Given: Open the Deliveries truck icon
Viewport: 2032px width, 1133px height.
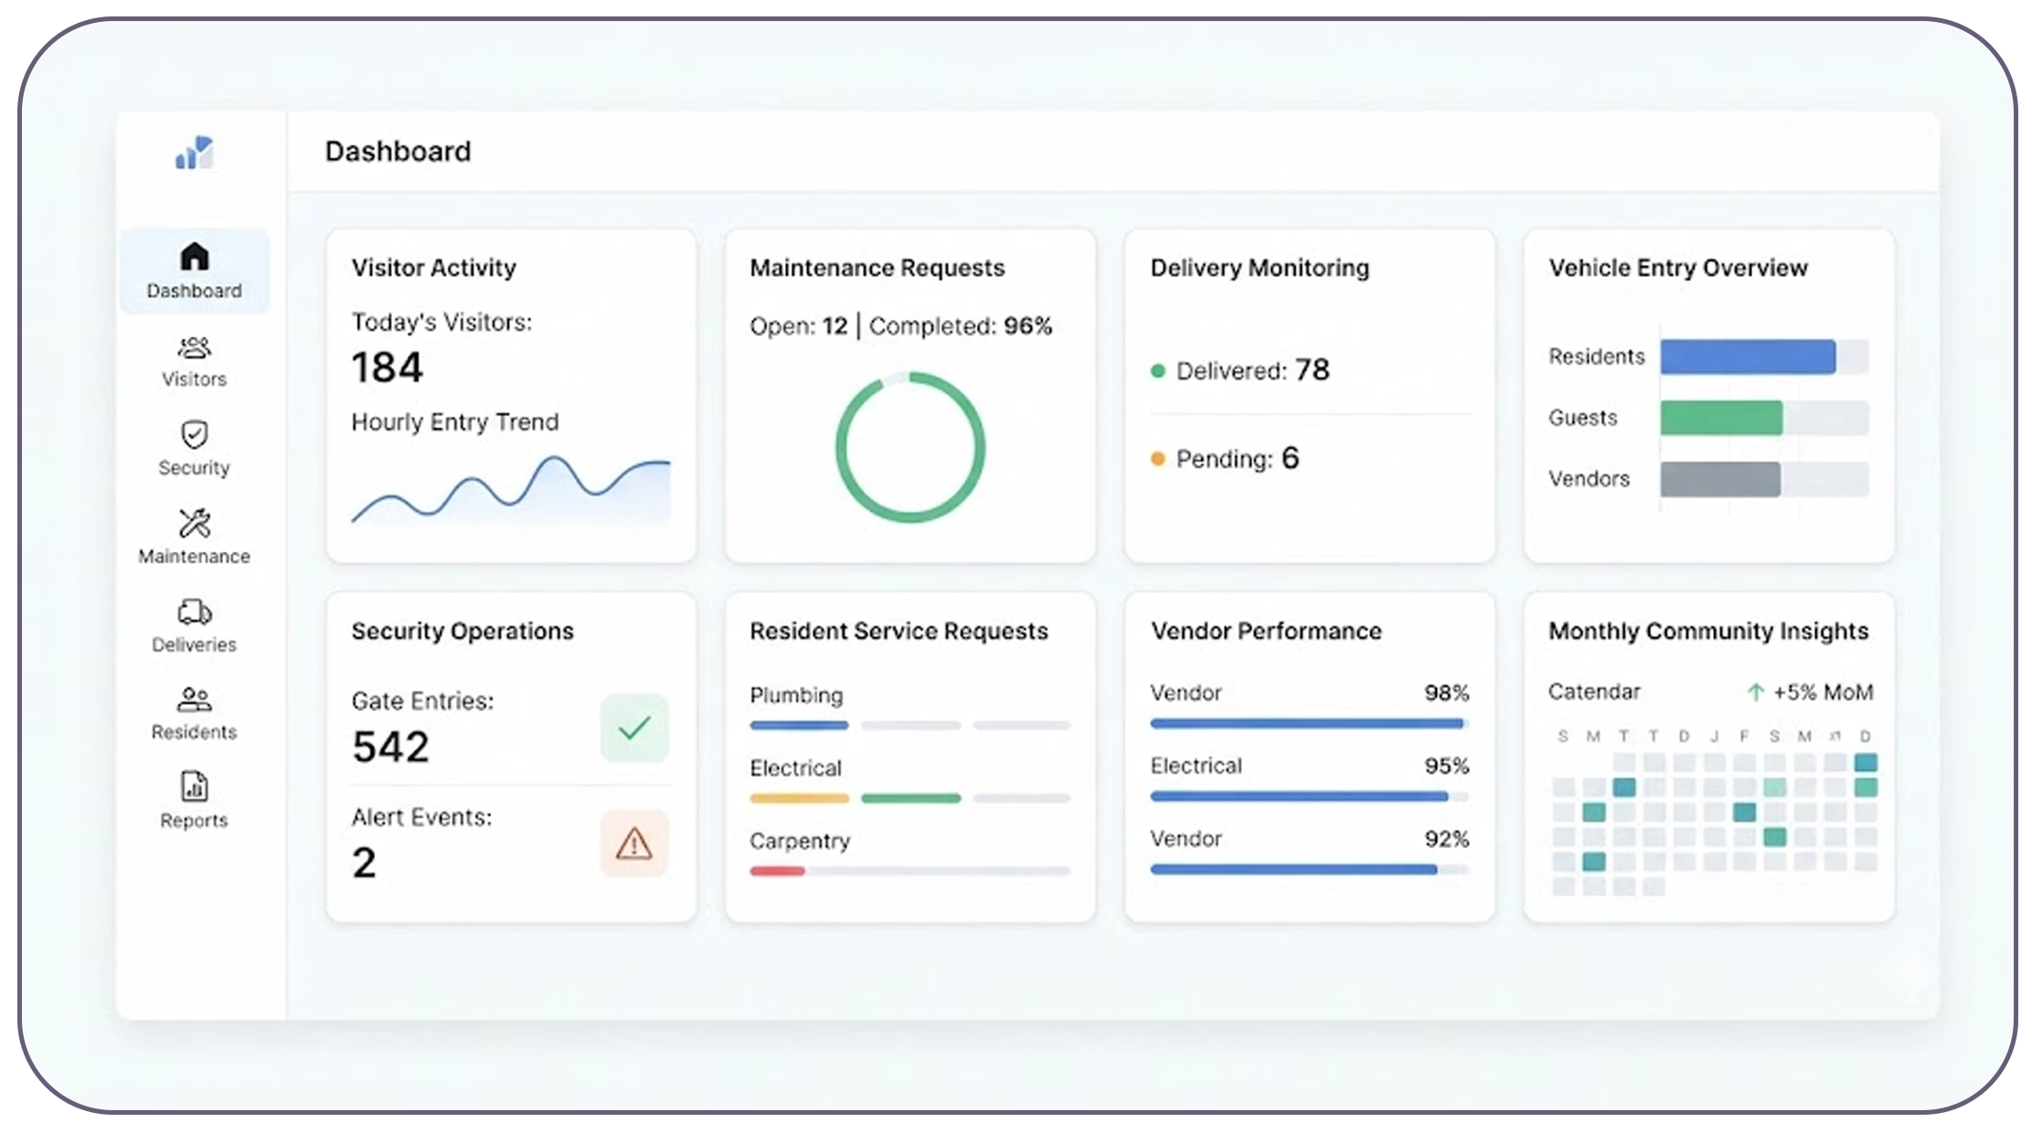Looking at the screenshot, I should click(194, 611).
